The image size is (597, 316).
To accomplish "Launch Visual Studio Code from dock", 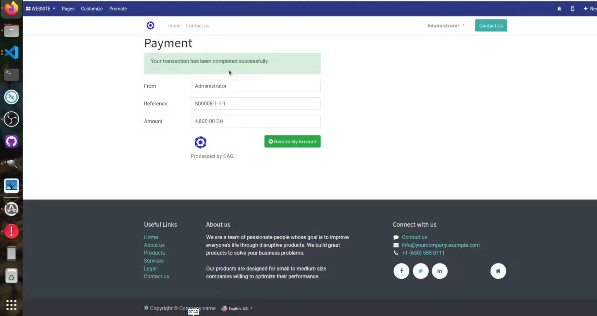I will 11,53.
